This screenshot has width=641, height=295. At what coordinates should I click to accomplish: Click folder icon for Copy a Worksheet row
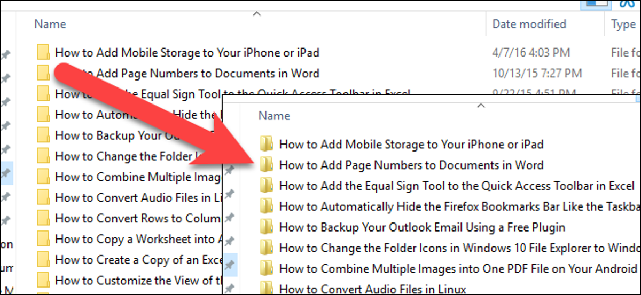(x=44, y=239)
